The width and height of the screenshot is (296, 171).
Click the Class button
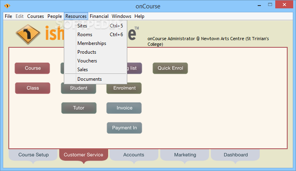[x=33, y=88]
